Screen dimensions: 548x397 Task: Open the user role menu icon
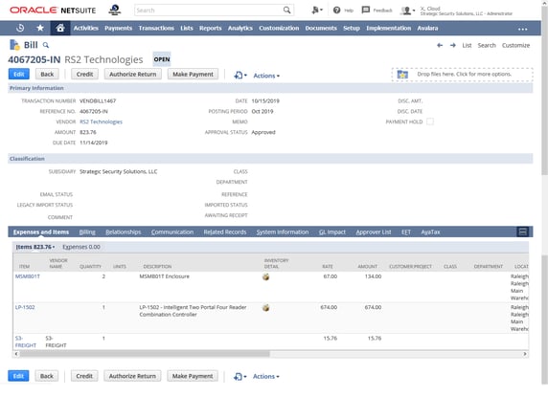(x=407, y=11)
